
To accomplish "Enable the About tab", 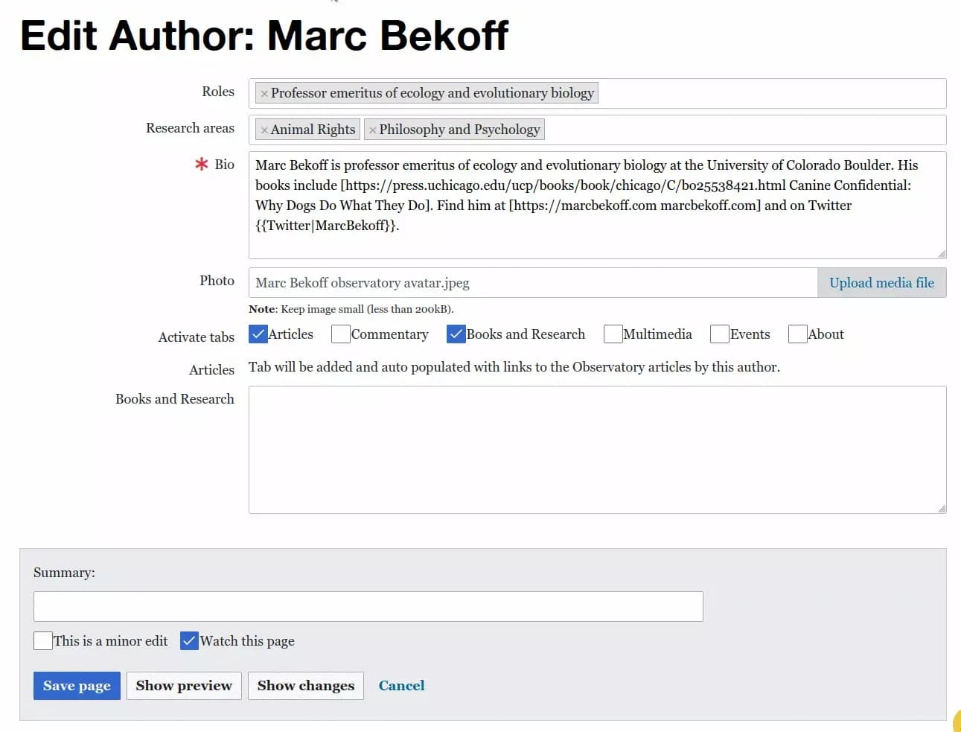I will tap(796, 334).
